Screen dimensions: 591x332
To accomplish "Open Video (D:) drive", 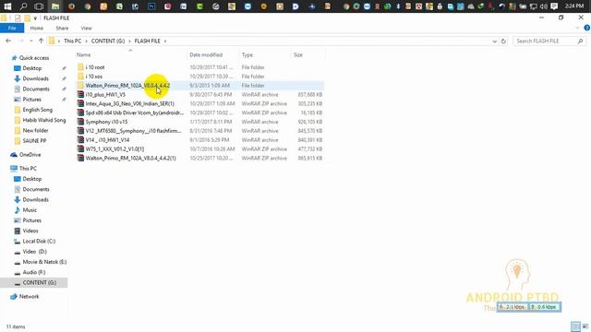I will pyautogui.click(x=34, y=252).
